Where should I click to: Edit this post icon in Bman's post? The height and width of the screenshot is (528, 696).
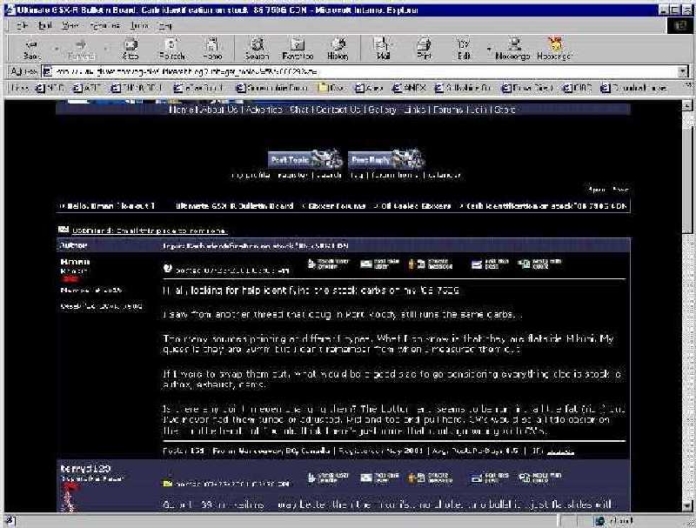coord(490,264)
